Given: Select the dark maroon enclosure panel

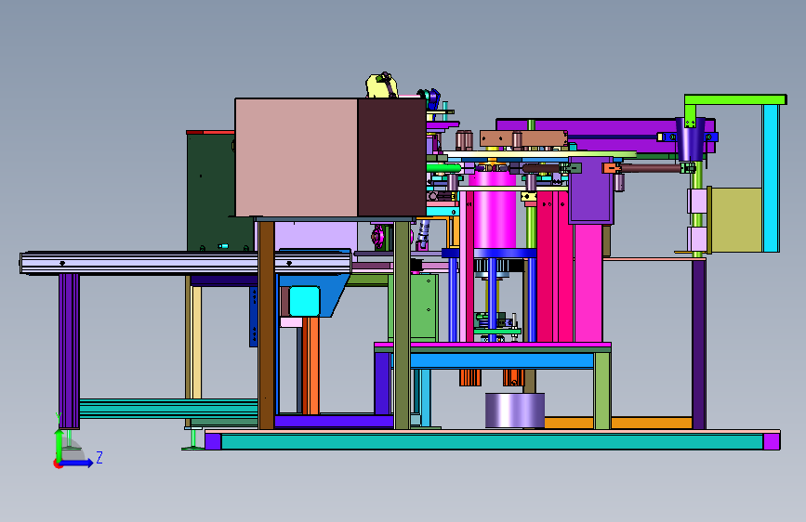Looking at the screenshot, I should (391, 157).
